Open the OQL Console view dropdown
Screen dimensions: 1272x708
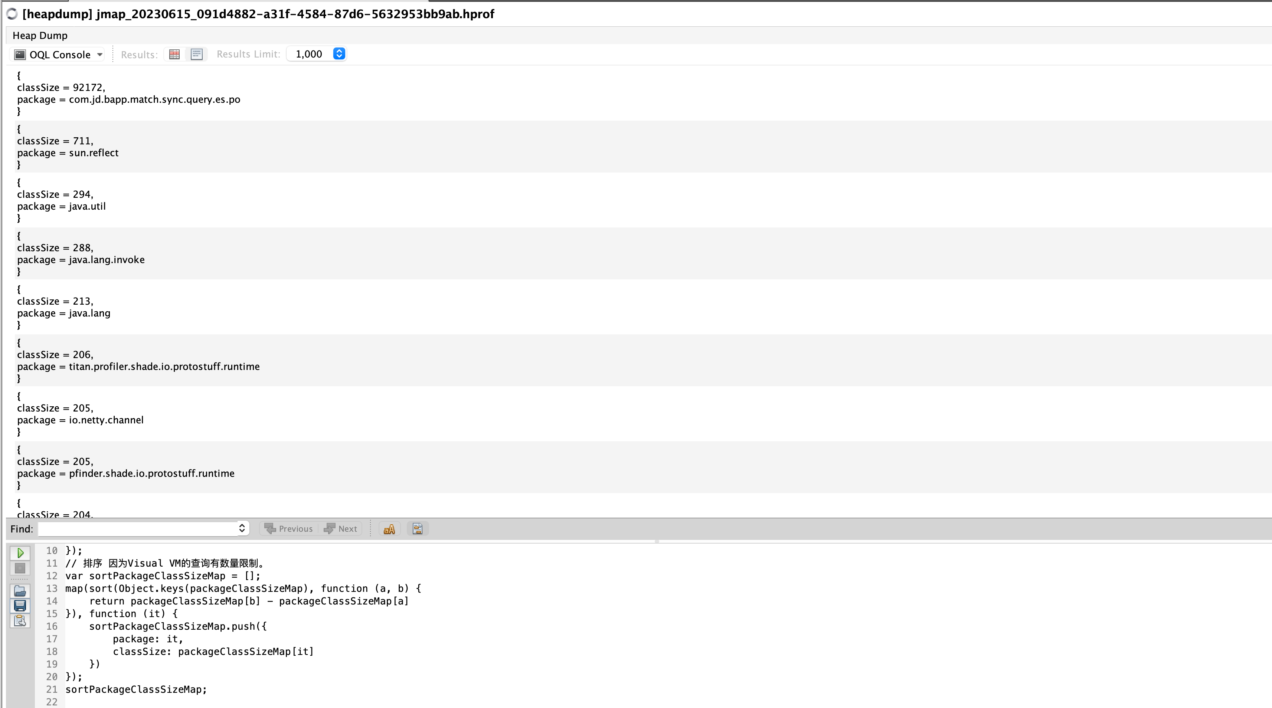click(x=100, y=55)
